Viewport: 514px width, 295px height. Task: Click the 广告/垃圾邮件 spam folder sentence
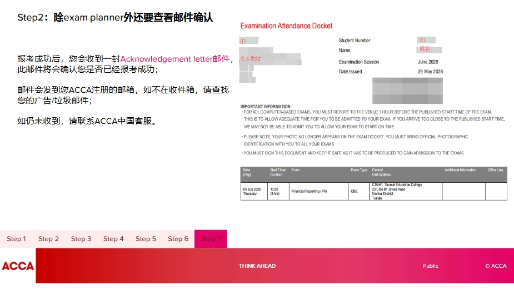point(123,95)
